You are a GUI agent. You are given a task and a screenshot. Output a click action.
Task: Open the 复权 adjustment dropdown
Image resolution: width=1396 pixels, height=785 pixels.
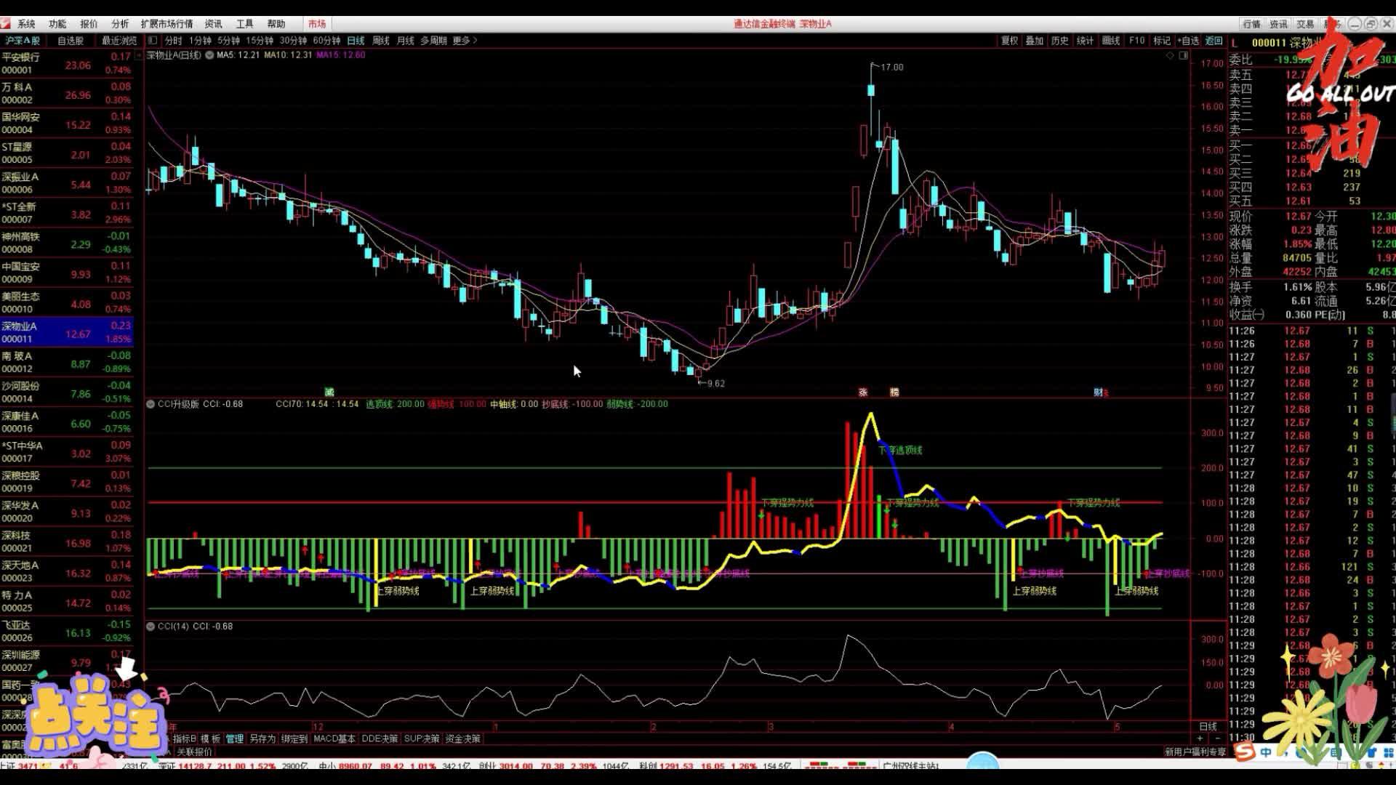(x=1009, y=41)
